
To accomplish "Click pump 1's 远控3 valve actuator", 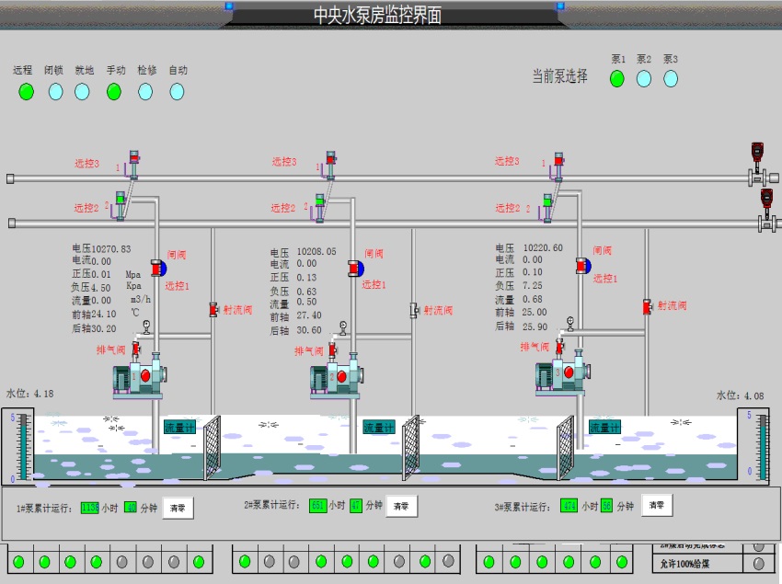I will [133, 164].
